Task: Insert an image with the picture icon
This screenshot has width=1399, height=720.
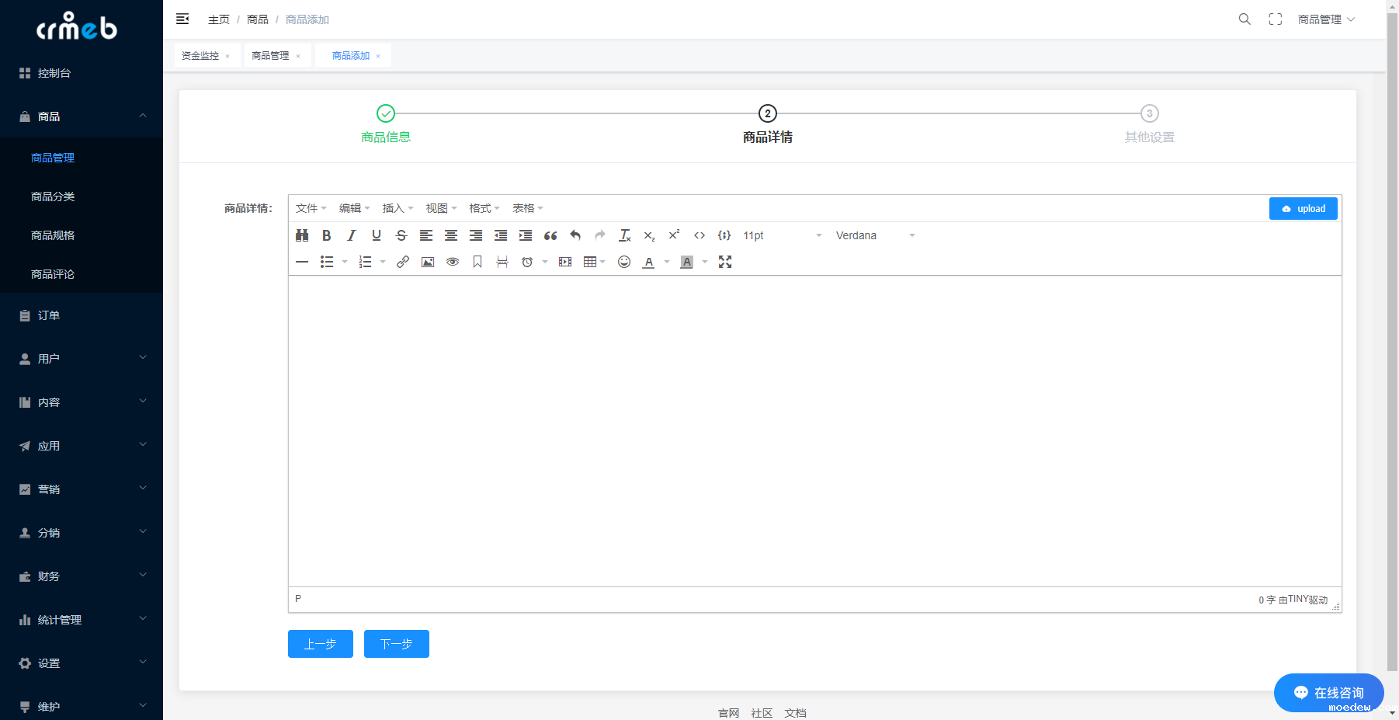Action: tap(428, 262)
